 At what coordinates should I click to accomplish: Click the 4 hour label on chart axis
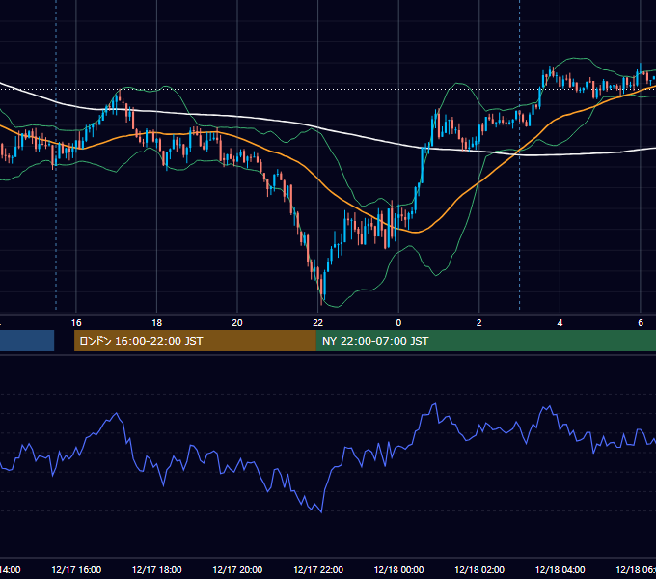[560, 322]
